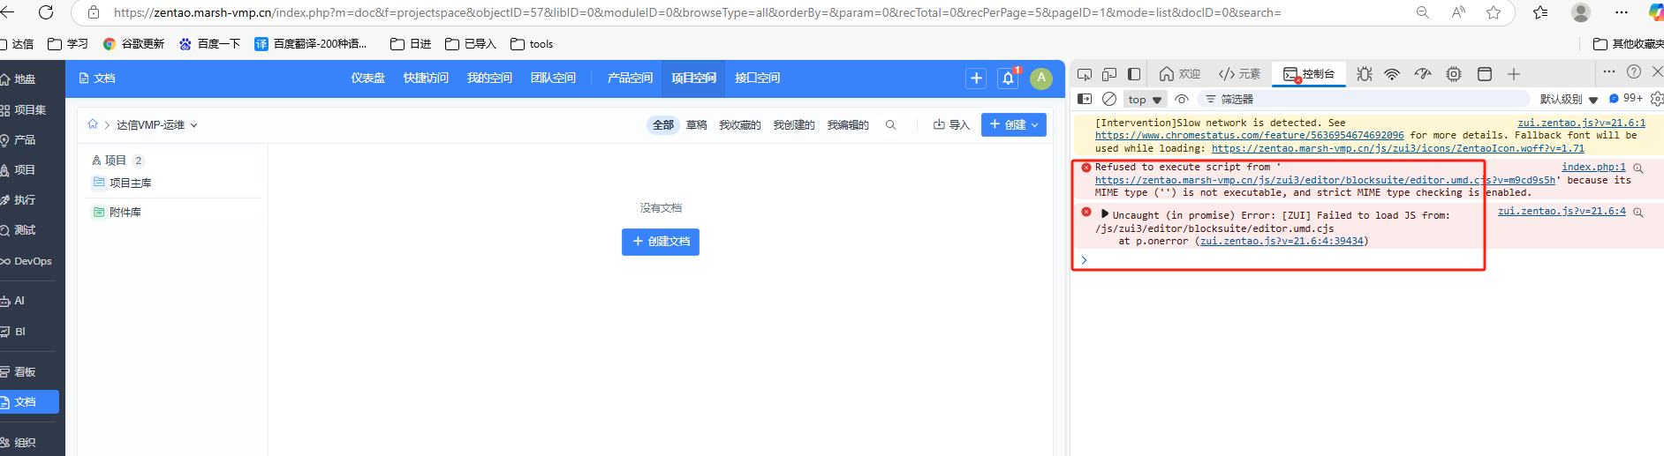Toggle DevTools activity bar dock icon
This screenshot has height=456, width=1664.
pos(1134,74)
